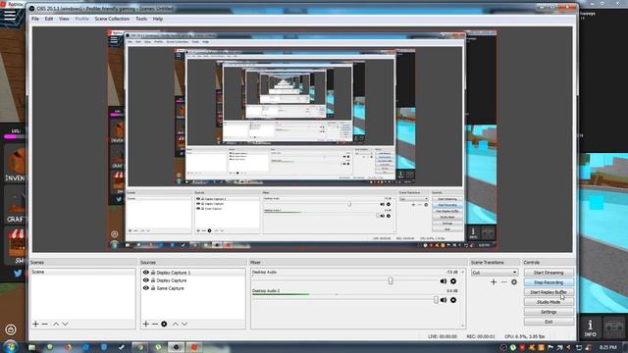Open the Roblox INFO button
628x353 pixels.
pos(590,328)
